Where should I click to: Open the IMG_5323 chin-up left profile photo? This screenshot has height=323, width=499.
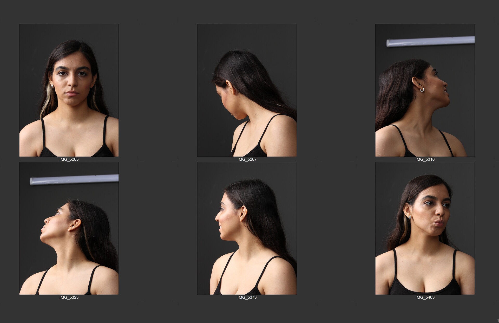(x=69, y=234)
